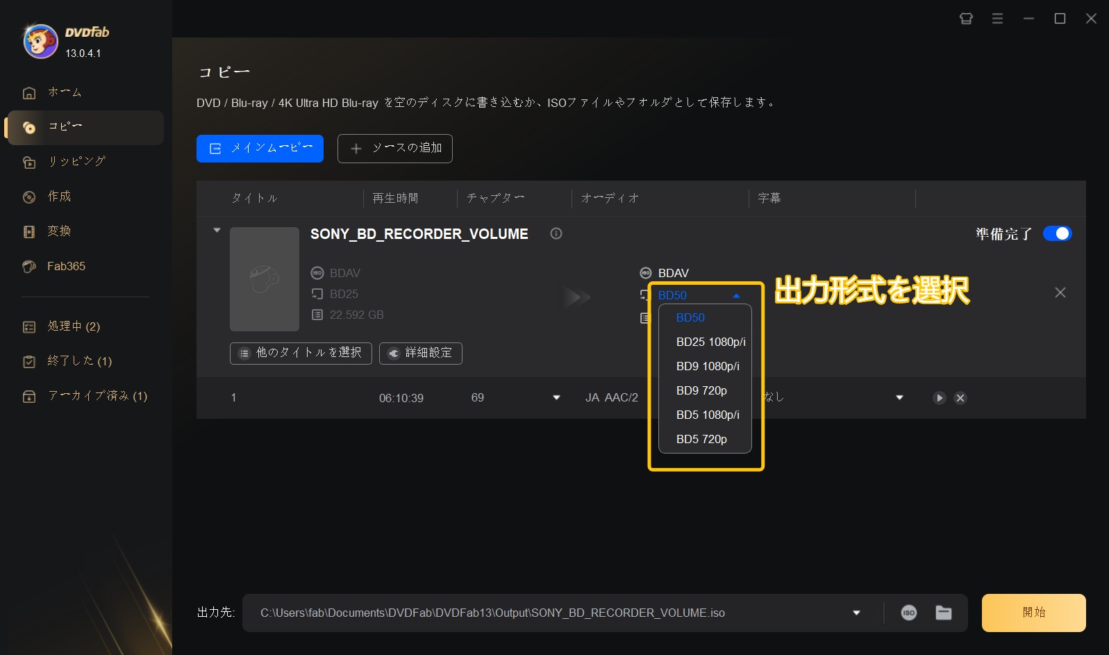This screenshot has width=1109, height=655.
Task: Click the 開始 start button
Action: 1033,613
